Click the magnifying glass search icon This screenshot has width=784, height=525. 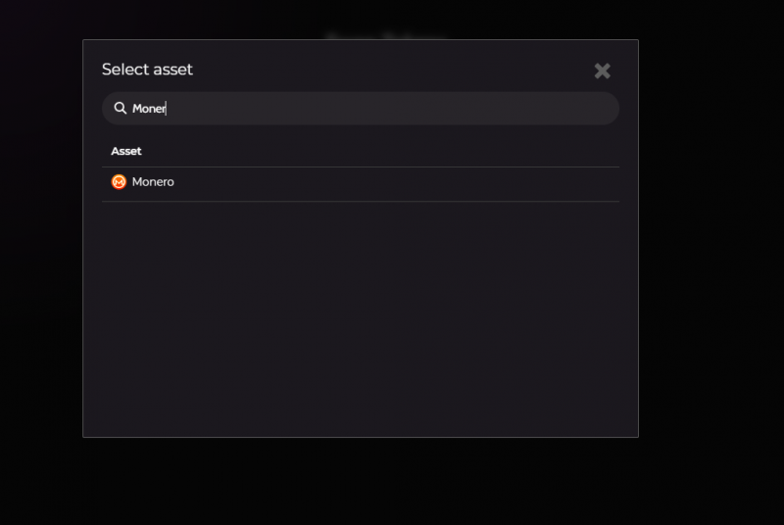click(x=120, y=109)
